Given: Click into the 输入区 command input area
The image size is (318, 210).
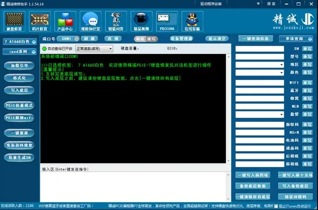Looking at the screenshot, I should [x=133, y=187].
